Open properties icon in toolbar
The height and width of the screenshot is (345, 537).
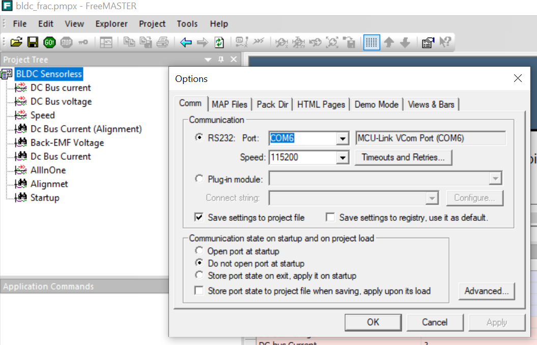(x=428, y=42)
